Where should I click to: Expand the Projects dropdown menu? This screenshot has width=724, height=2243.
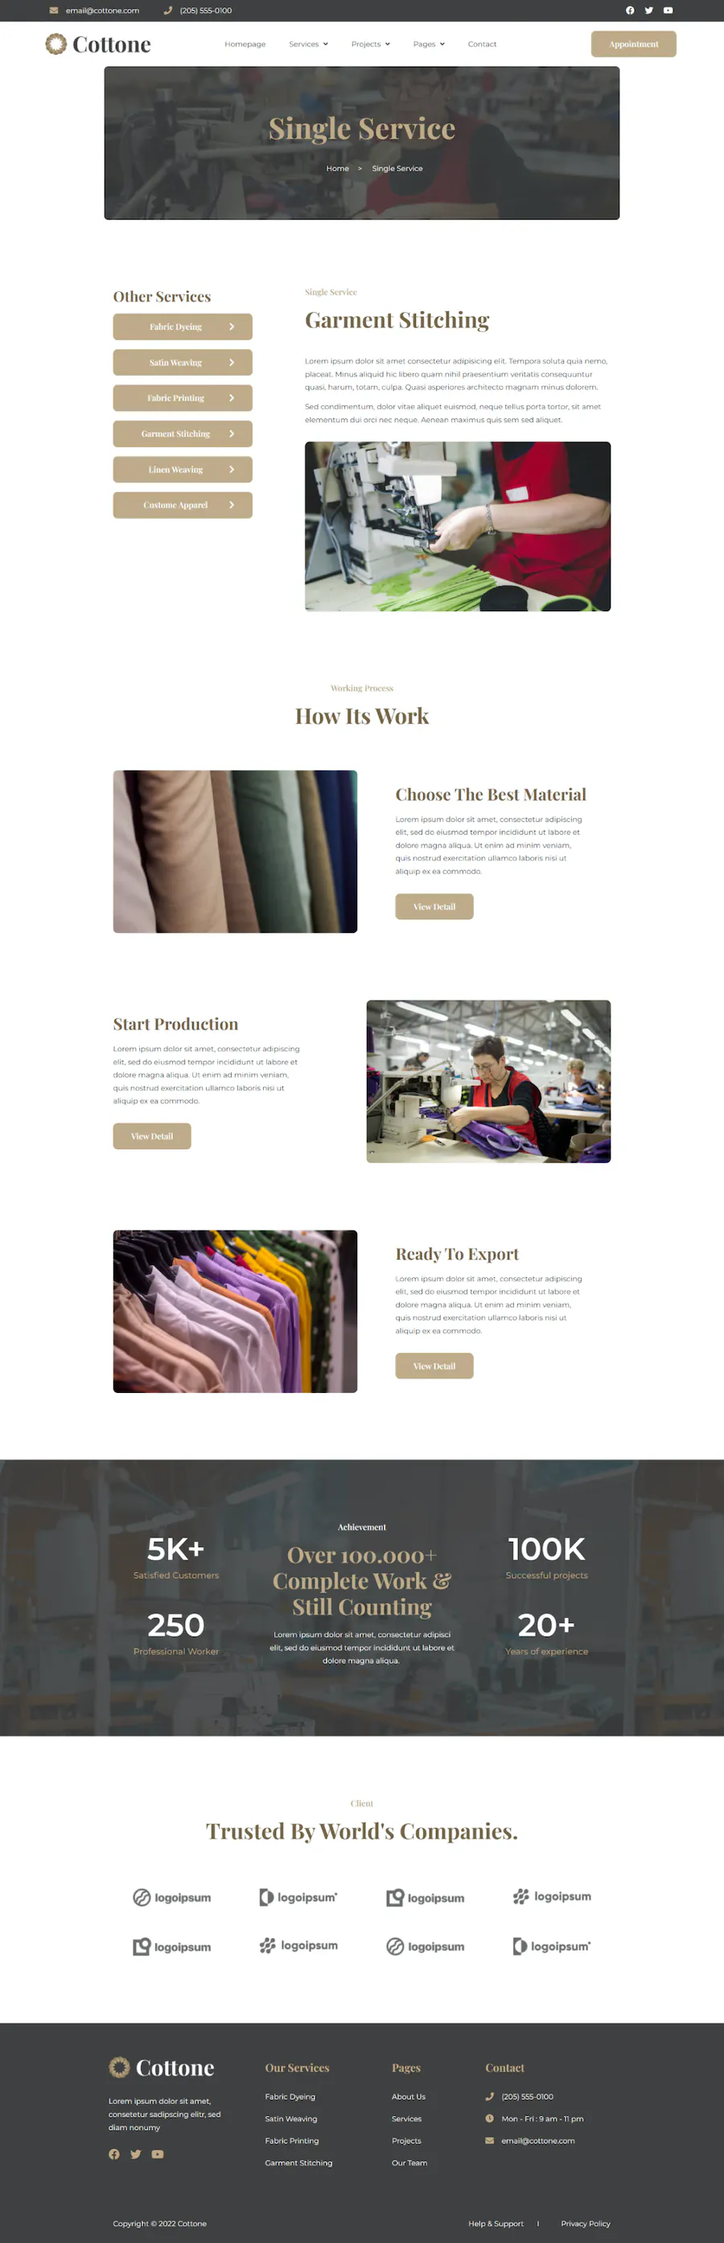point(370,44)
